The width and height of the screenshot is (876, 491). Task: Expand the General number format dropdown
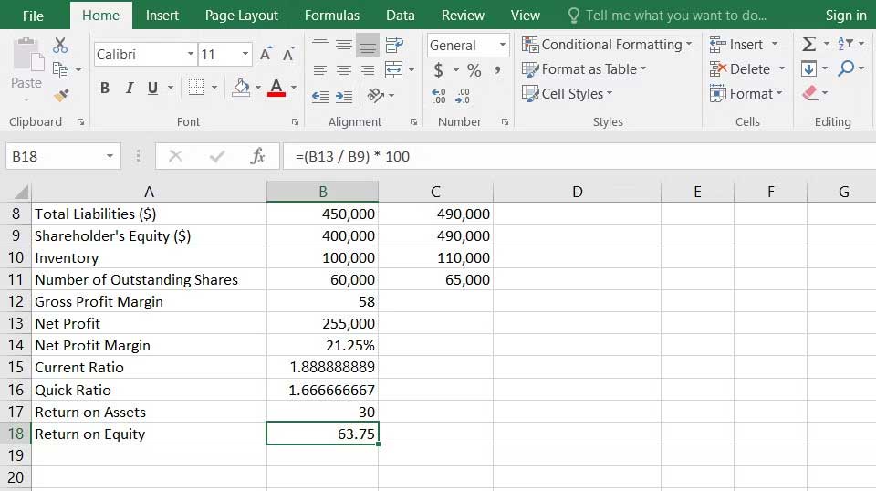(x=502, y=45)
